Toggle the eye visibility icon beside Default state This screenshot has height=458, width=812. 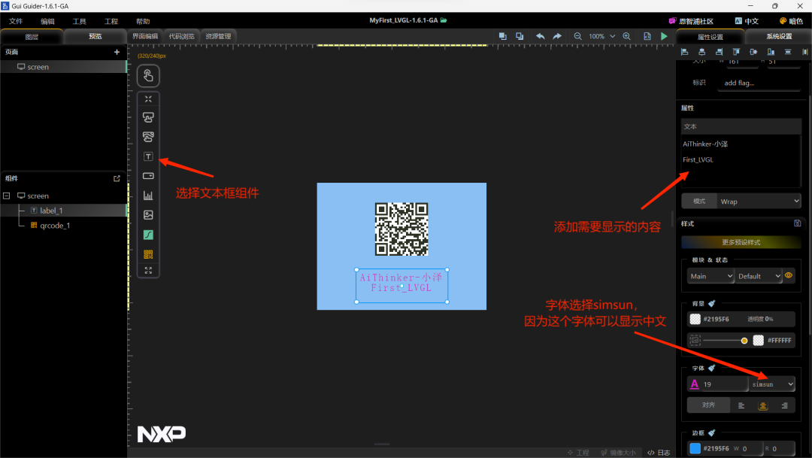[789, 275]
